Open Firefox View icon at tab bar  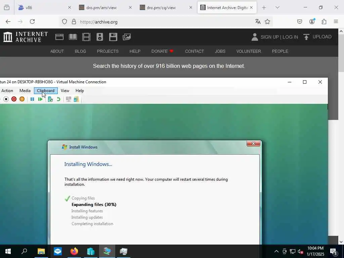[x=7, y=7]
